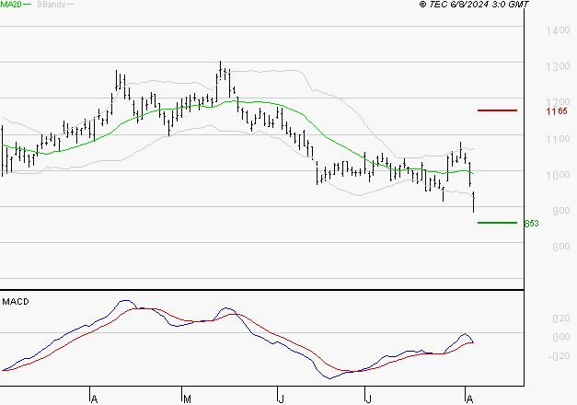
Task: Click the first J month marker
Action: click(x=282, y=399)
